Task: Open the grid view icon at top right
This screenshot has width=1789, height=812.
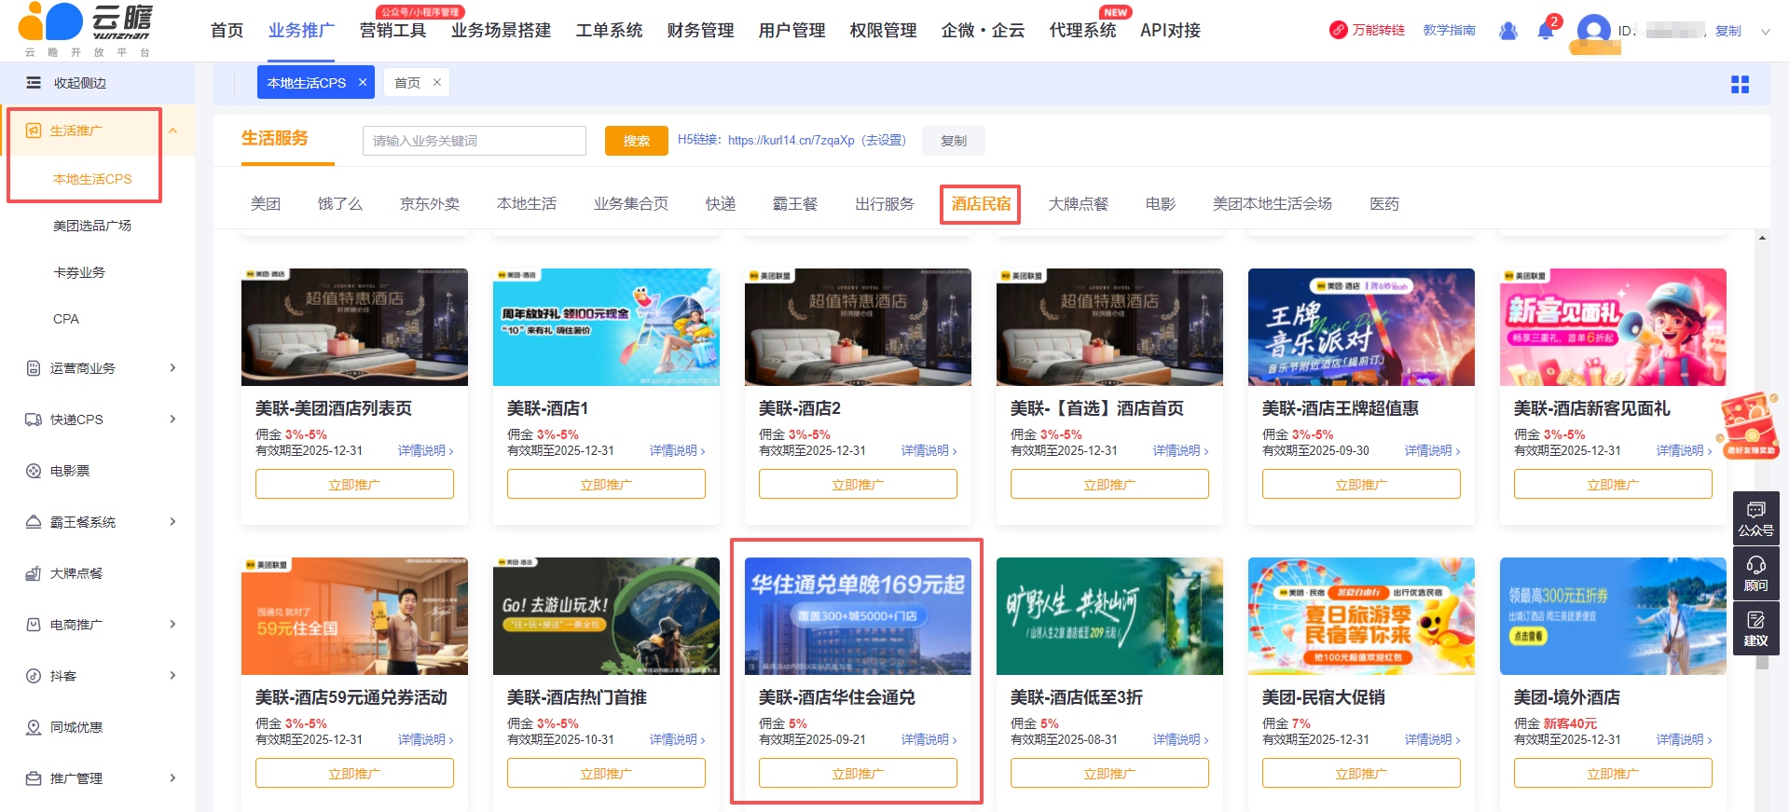Action: (x=1740, y=85)
